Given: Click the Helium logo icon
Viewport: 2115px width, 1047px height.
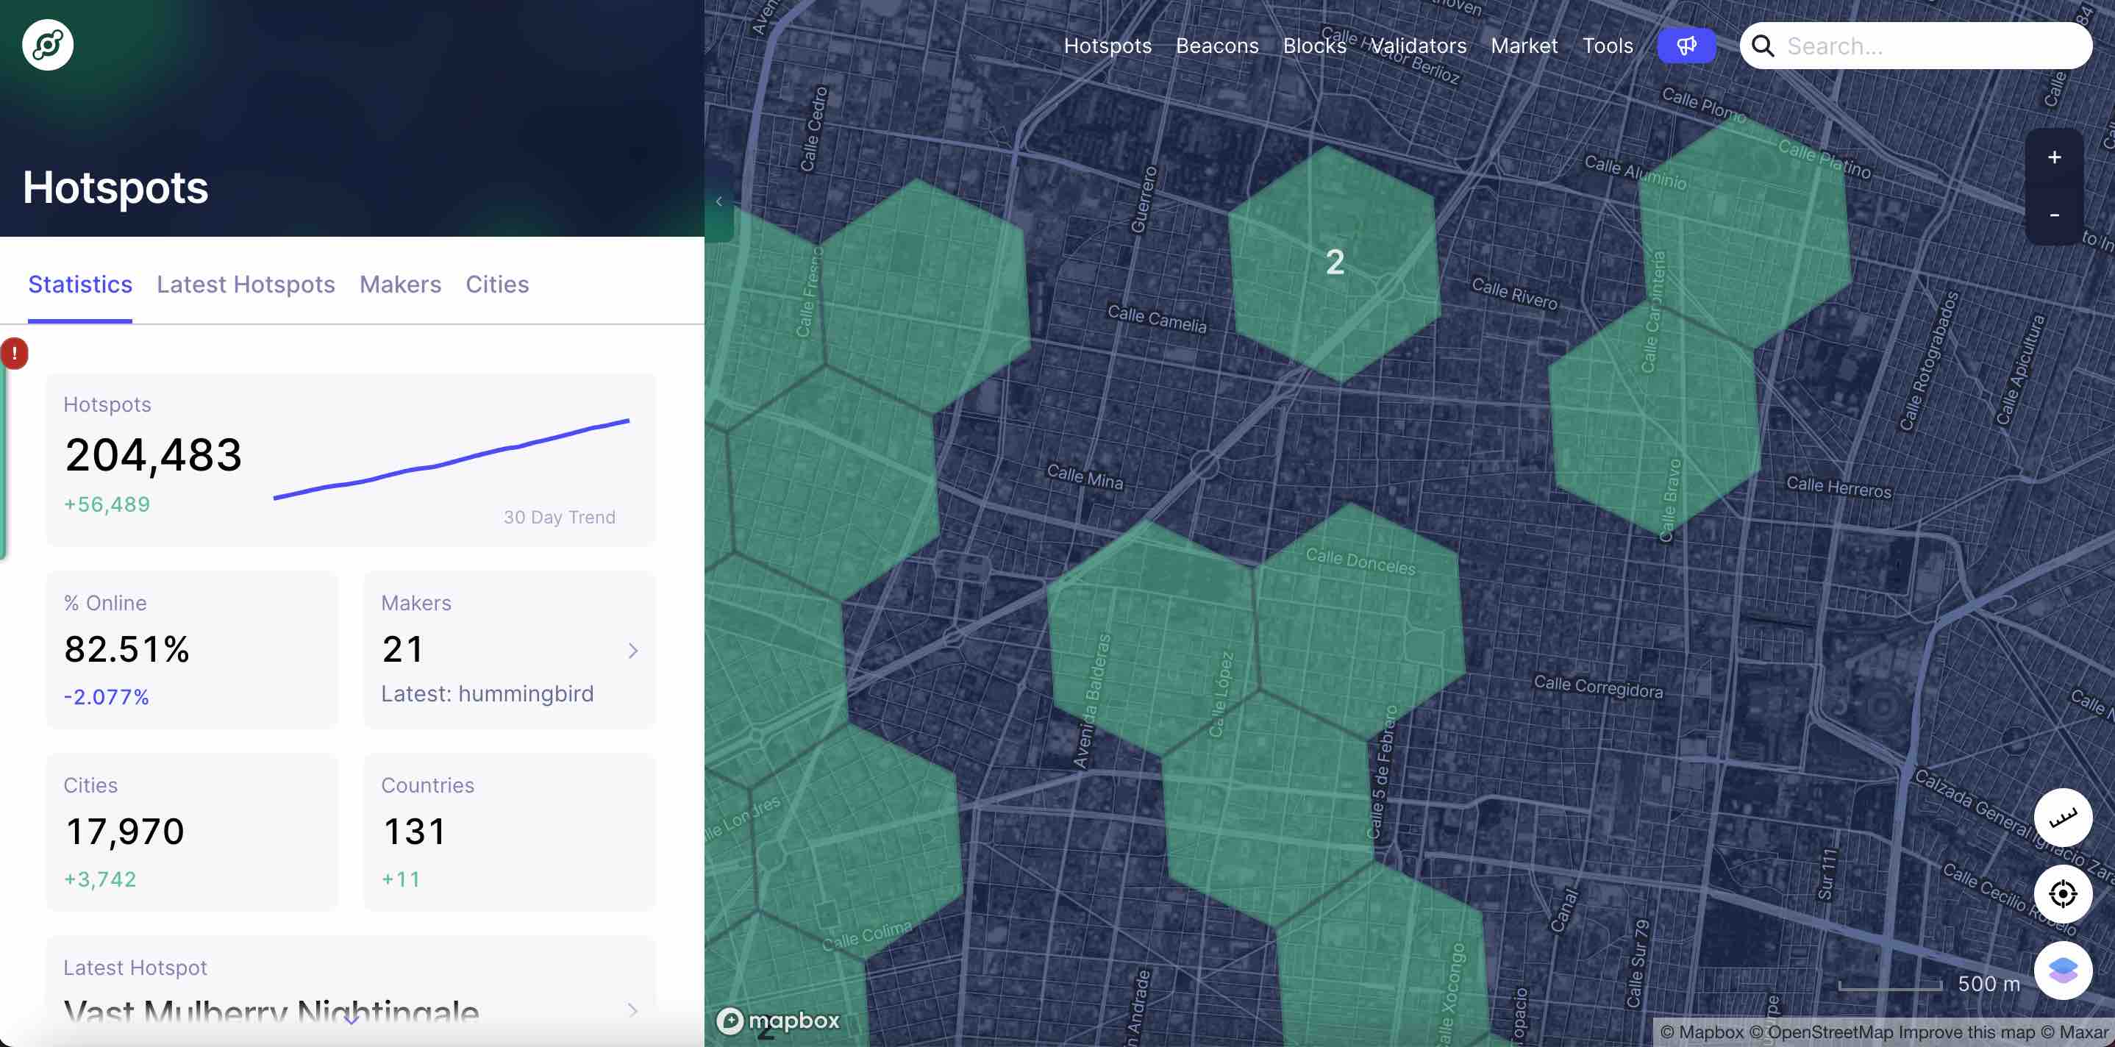Looking at the screenshot, I should point(48,45).
